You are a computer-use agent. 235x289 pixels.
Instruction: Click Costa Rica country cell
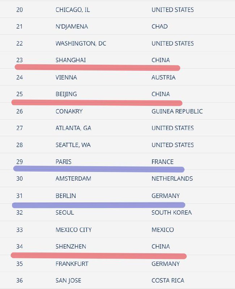(168, 281)
